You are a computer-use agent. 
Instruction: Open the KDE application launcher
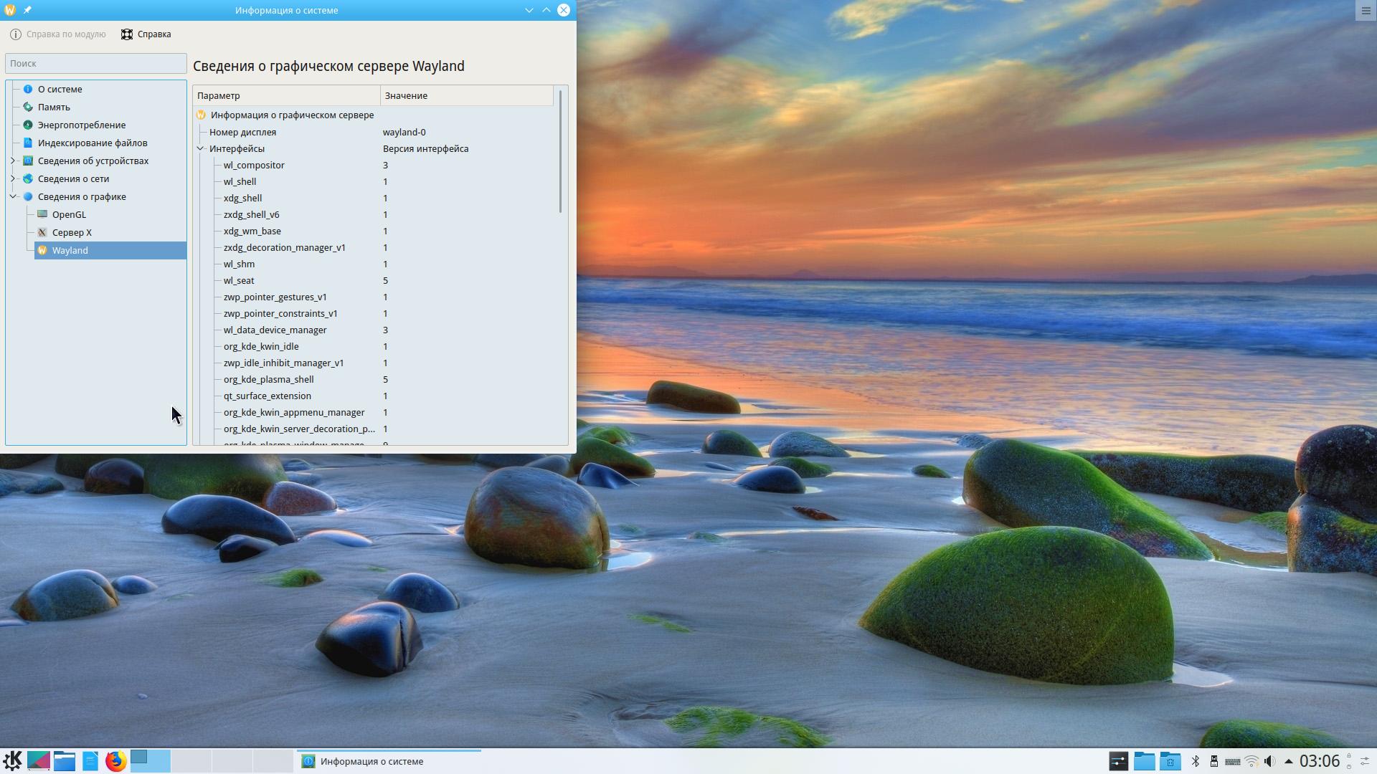point(12,761)
